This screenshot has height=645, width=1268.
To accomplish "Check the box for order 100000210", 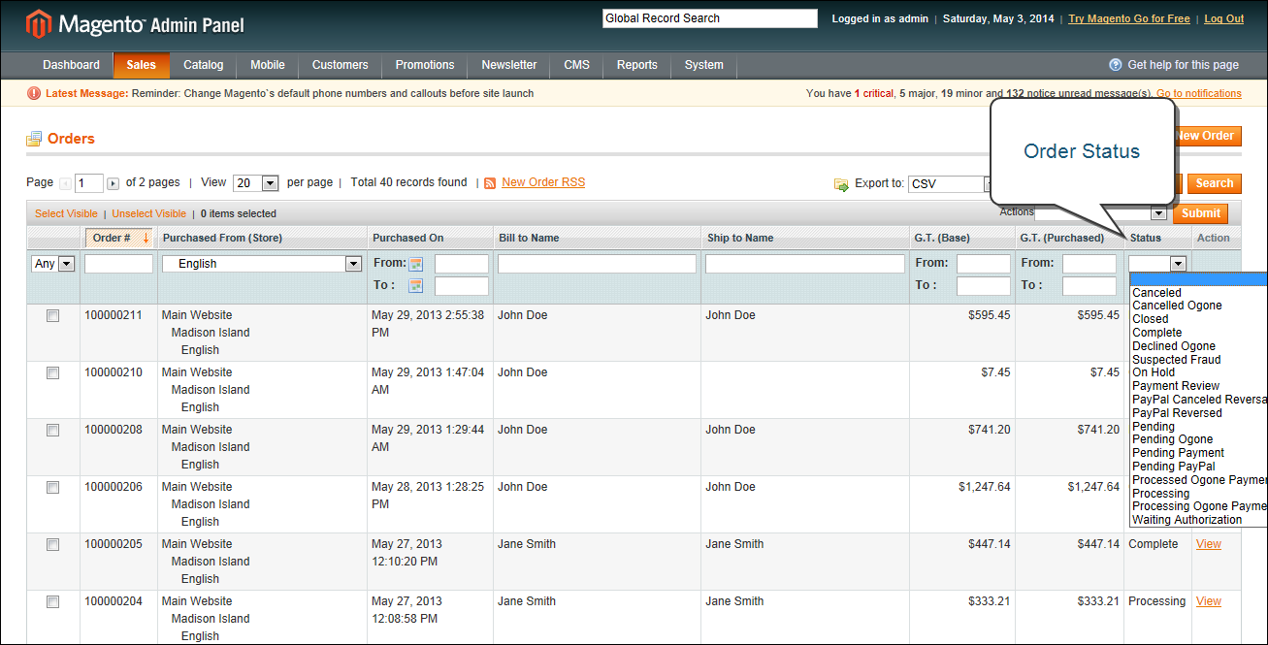I will (53, 373).
